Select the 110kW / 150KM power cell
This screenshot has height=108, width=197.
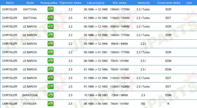pos(120,18)
